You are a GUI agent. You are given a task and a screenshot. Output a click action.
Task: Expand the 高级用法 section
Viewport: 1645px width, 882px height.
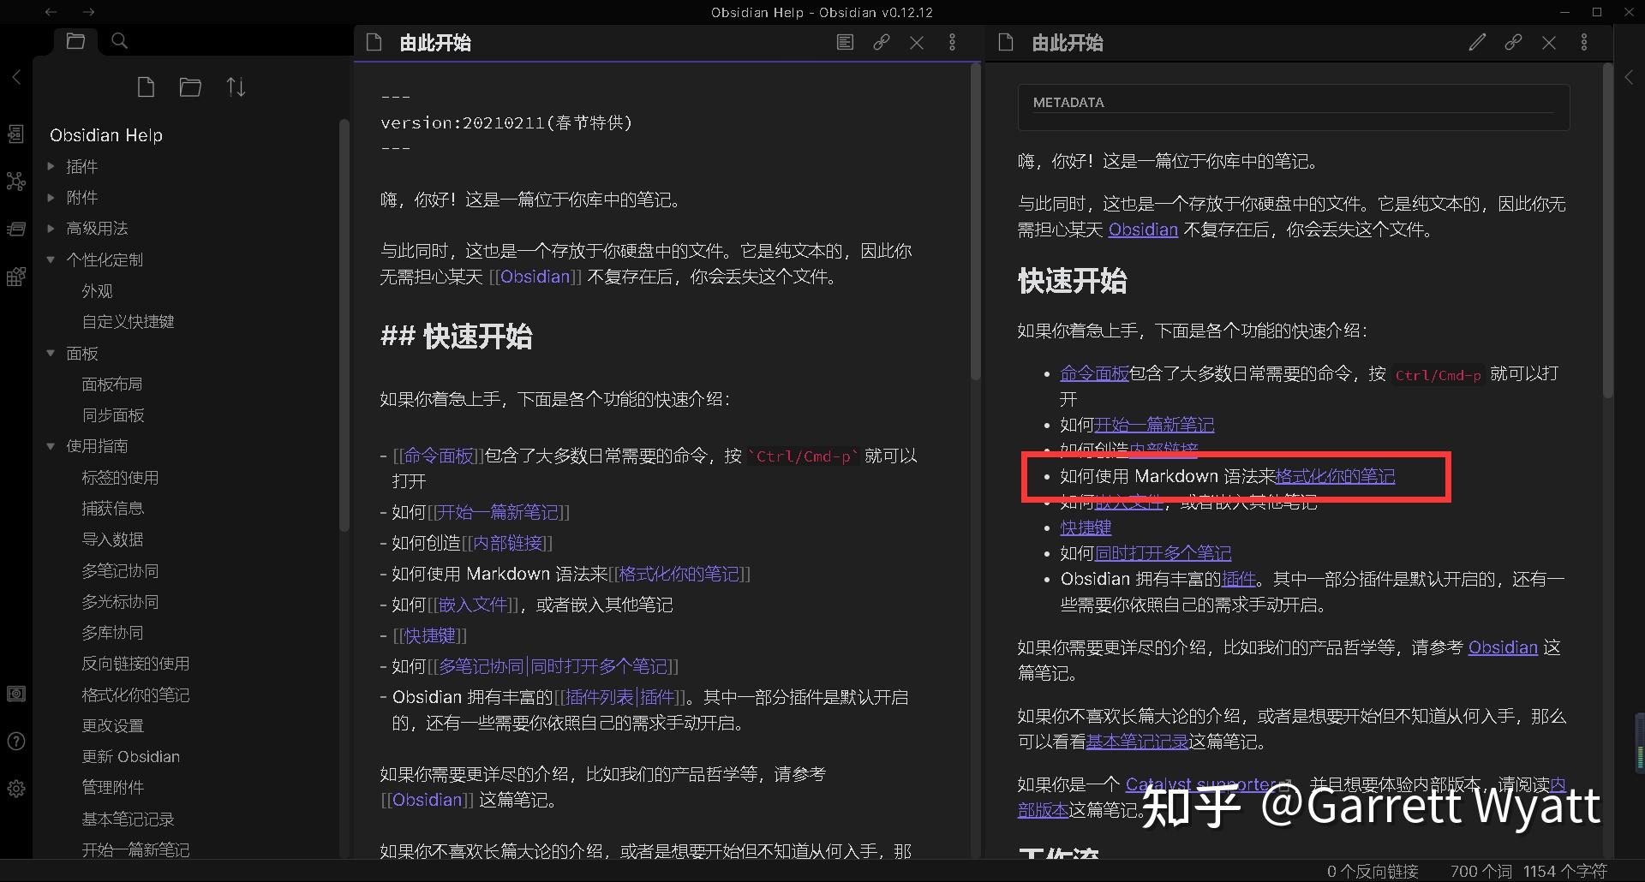[x=51, y=229]
